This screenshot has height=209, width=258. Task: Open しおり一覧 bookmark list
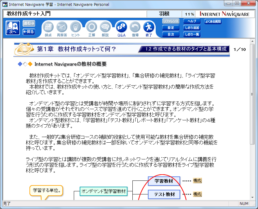click(192, 34)
